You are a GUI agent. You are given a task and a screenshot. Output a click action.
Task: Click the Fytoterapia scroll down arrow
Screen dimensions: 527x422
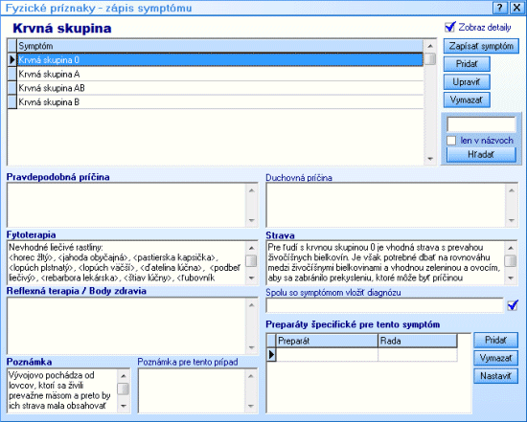point(251,278)
